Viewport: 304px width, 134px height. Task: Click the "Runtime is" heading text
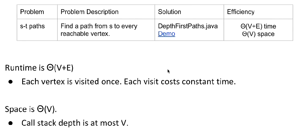click(24, 68)
